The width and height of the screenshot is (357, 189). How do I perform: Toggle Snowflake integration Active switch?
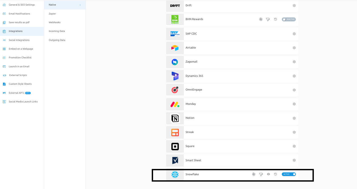pyautogui.click(x=289, y=174)
